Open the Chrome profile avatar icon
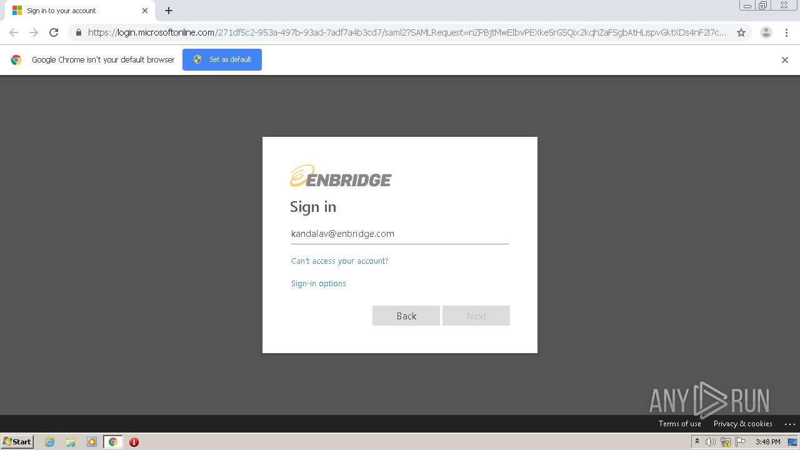This screenshot has height=450, width=800. [x=766, y=32]
